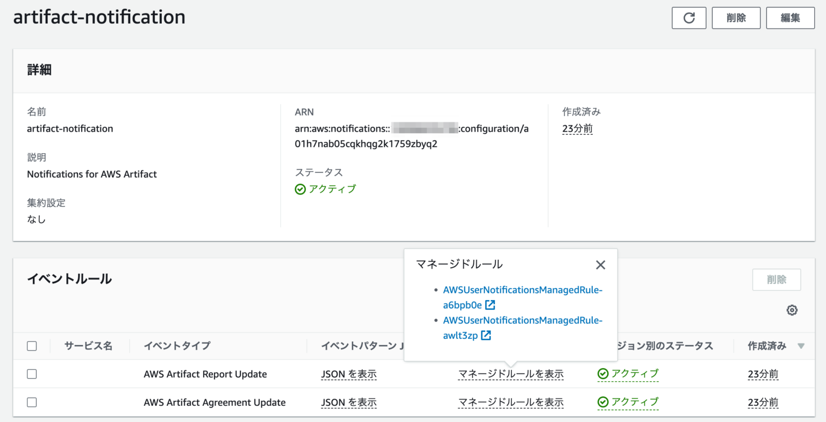This screenshot has width=826, height=422.
Task: Click the 作成済み column header label
Action: [x=767, y=346]
